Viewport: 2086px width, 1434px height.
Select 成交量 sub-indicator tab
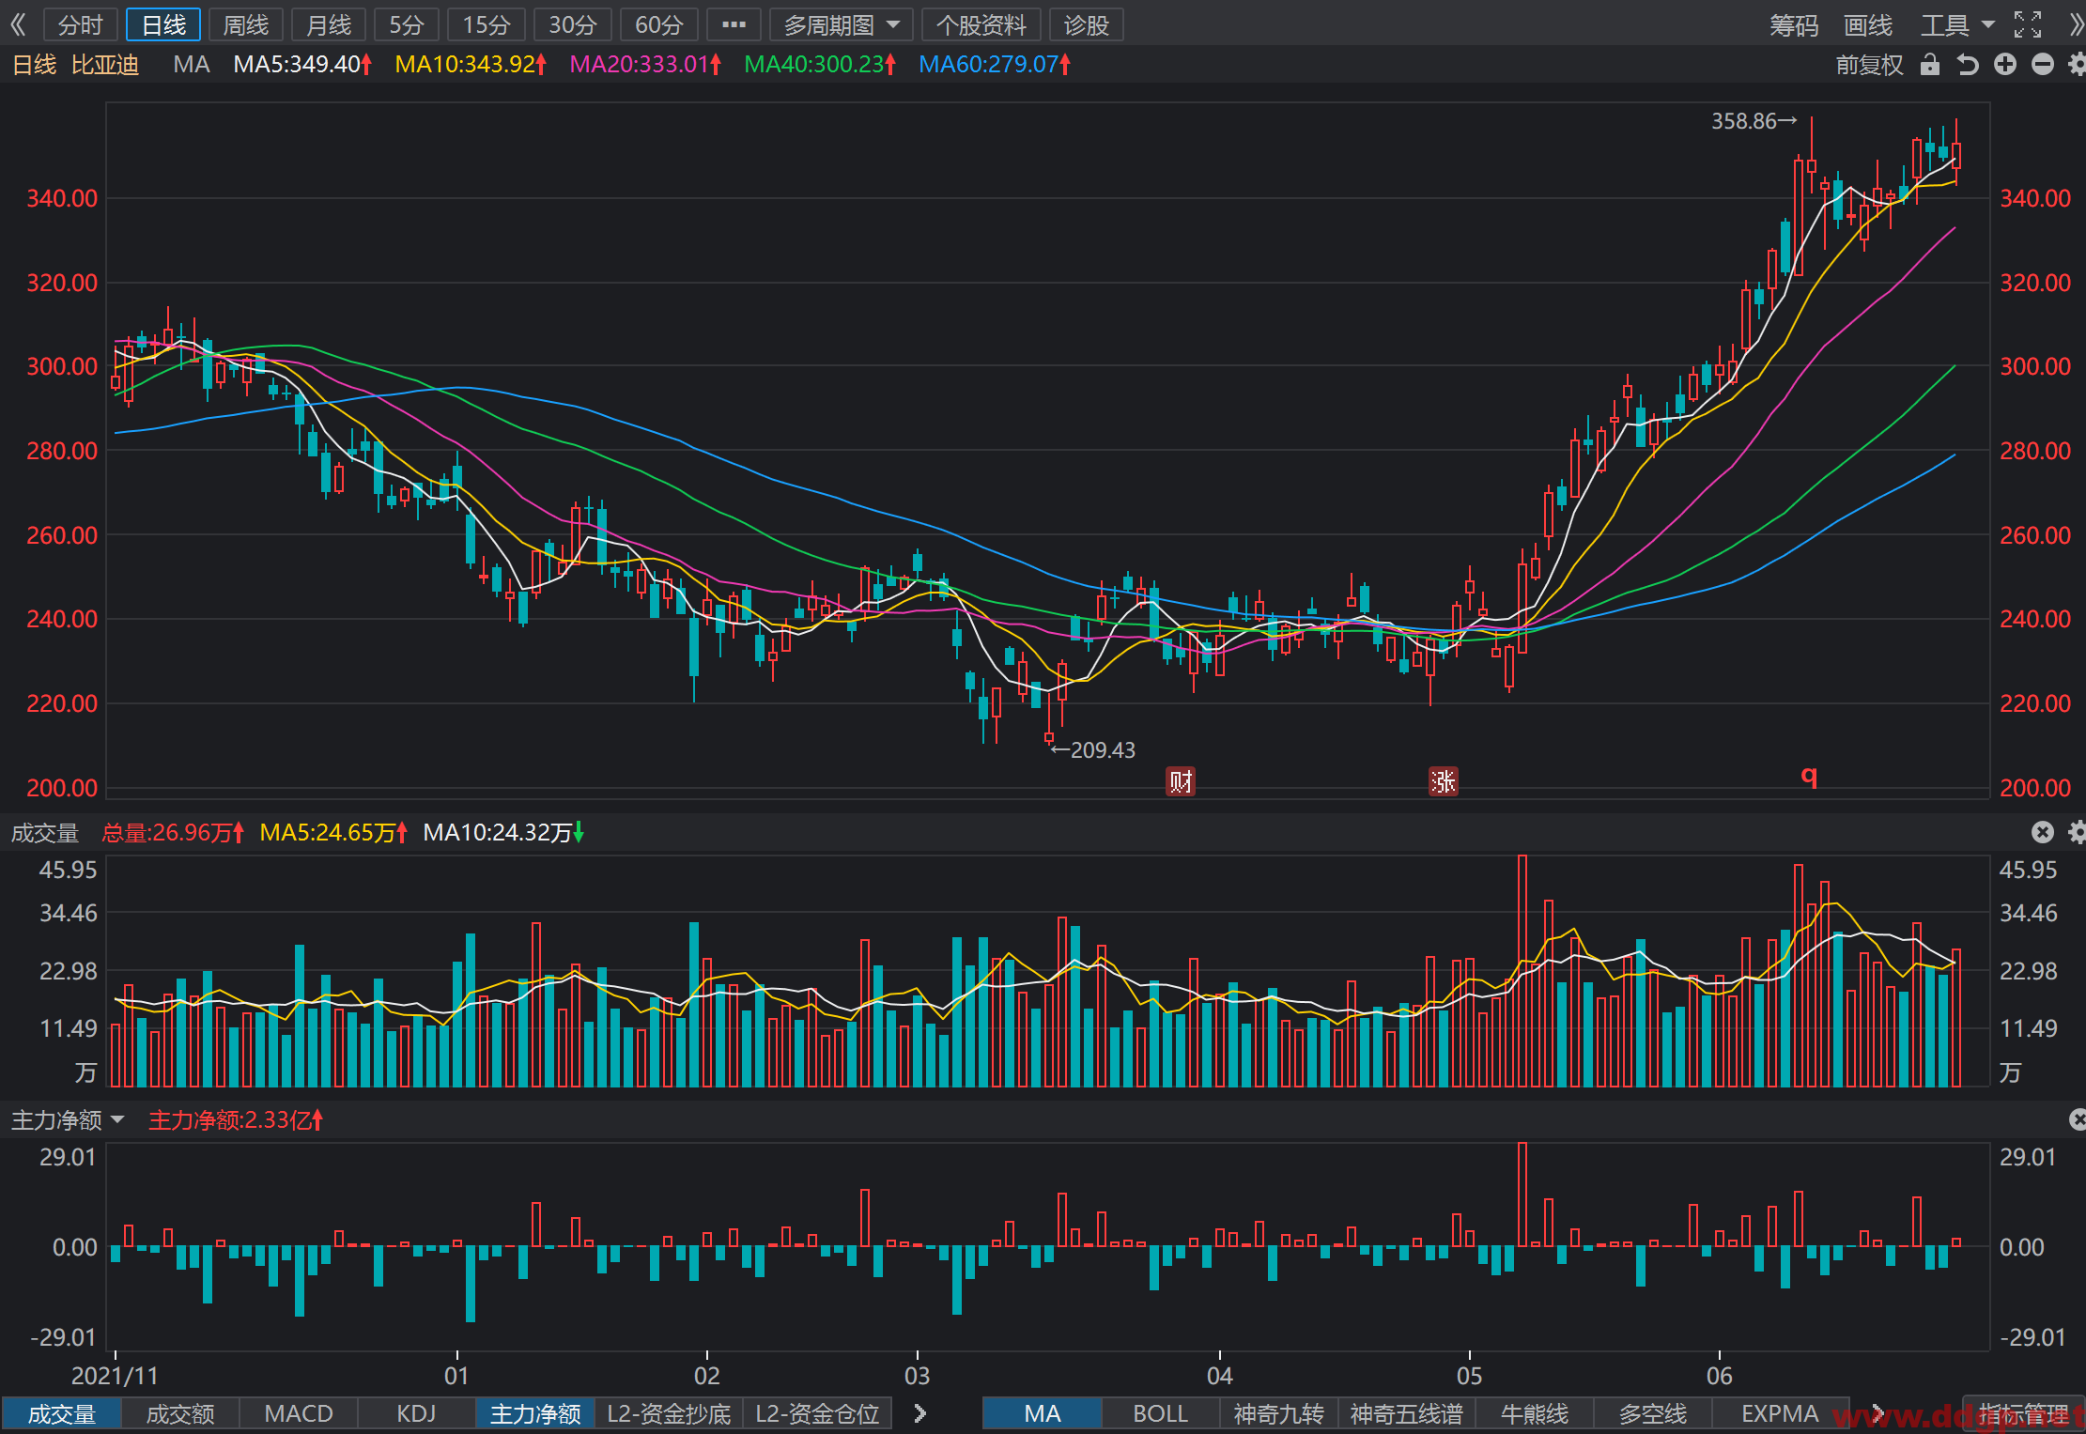[x=62, y=1413]
